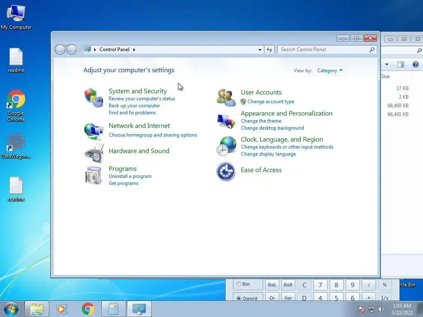The height and width of the screenshot is (317, 423).
Task: Open Programs disc box icon
Action: coord(93,175)
